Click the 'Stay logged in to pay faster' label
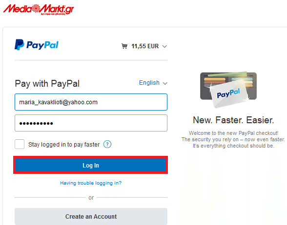Viewport: 287px width, 225px height. pos(64,145)
